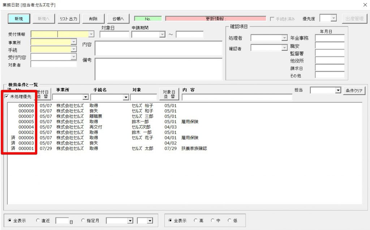Sort by 対象日 並替 button

click(169, 94)
